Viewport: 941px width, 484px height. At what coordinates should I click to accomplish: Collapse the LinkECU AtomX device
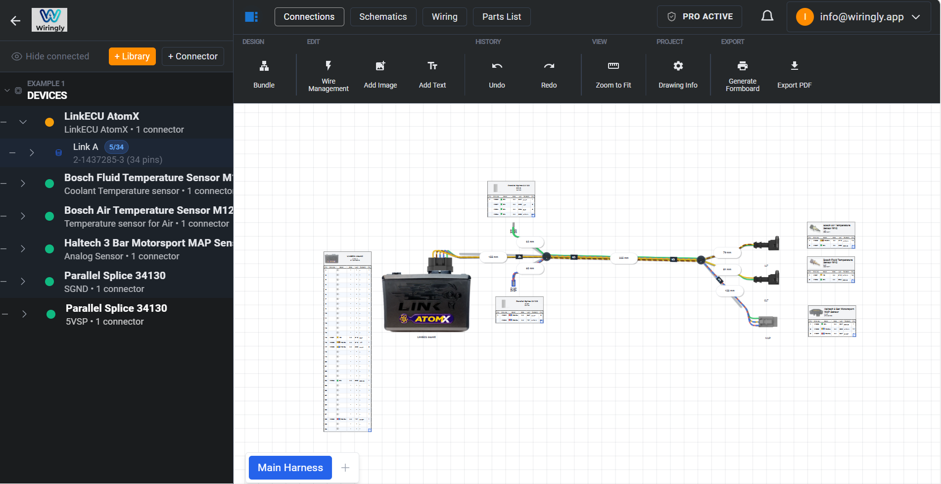(x=23, y=122)
